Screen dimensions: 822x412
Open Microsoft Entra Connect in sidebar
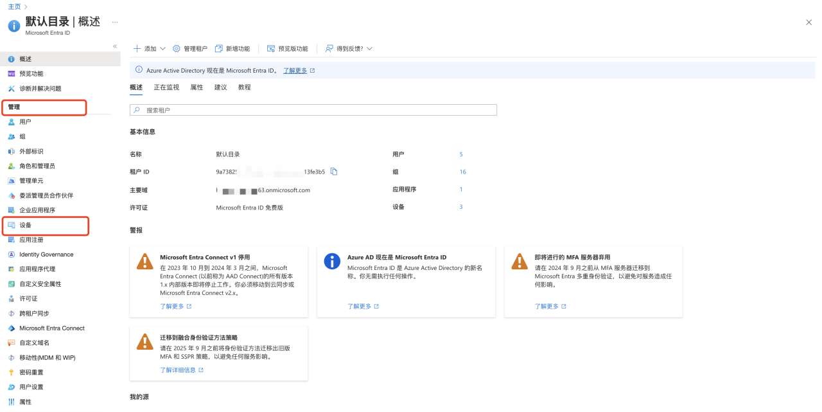click(x=51, y=328)
